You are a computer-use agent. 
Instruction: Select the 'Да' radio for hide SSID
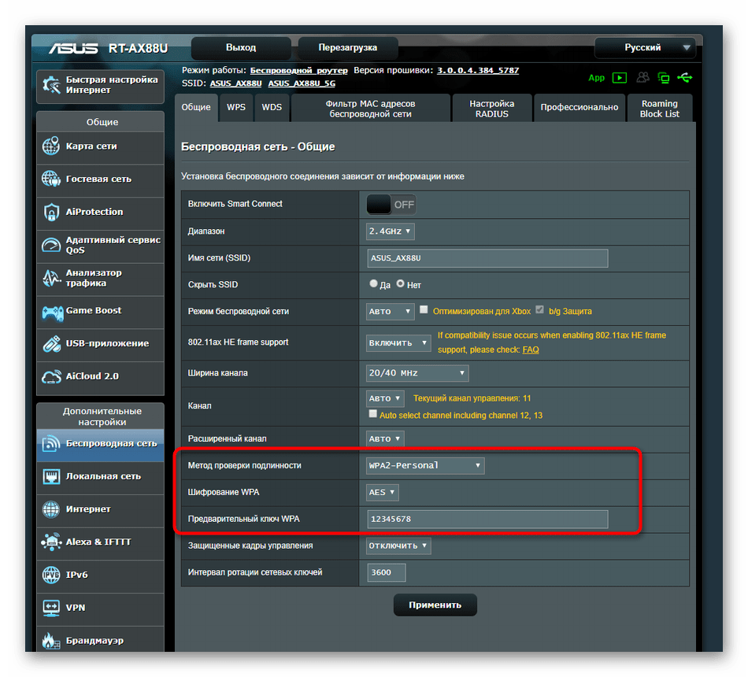pyautogui.click(x=374, y=284)
